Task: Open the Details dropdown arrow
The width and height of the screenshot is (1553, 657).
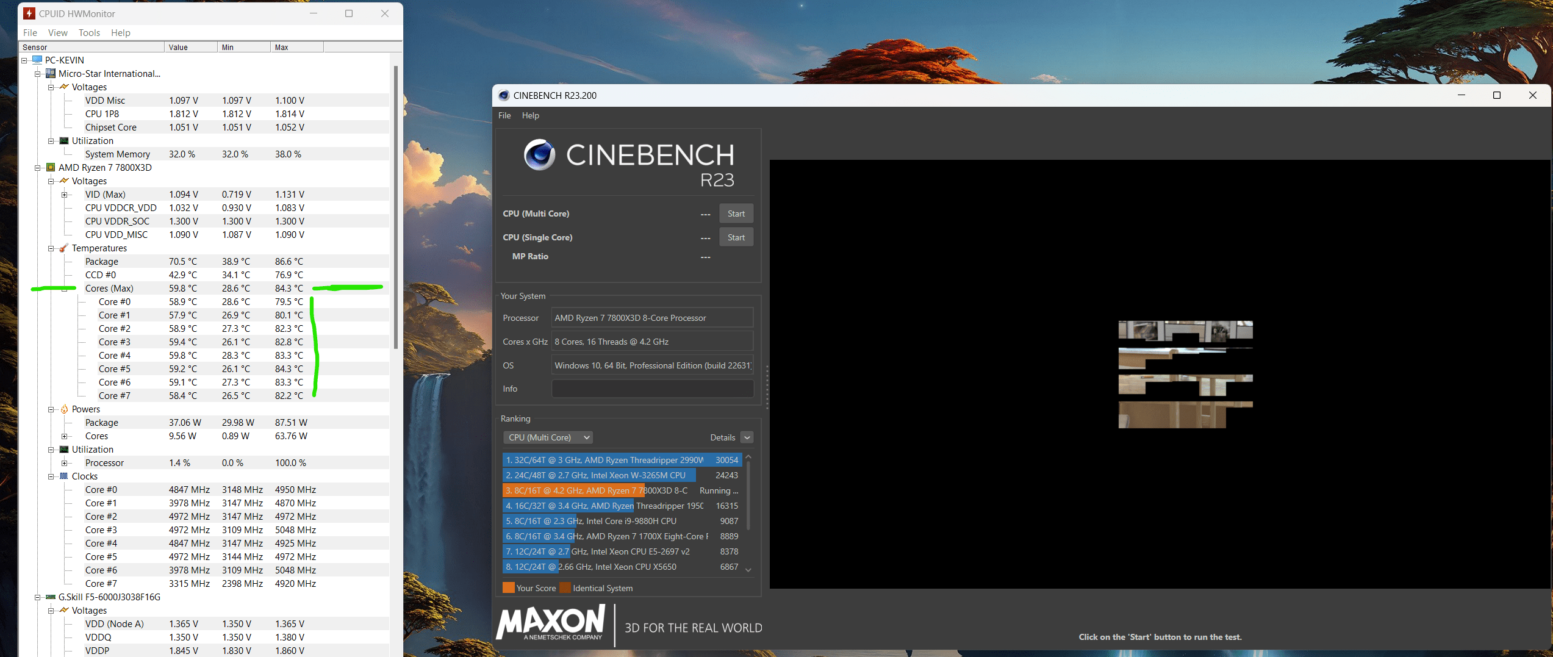Action: coord(747,437)
